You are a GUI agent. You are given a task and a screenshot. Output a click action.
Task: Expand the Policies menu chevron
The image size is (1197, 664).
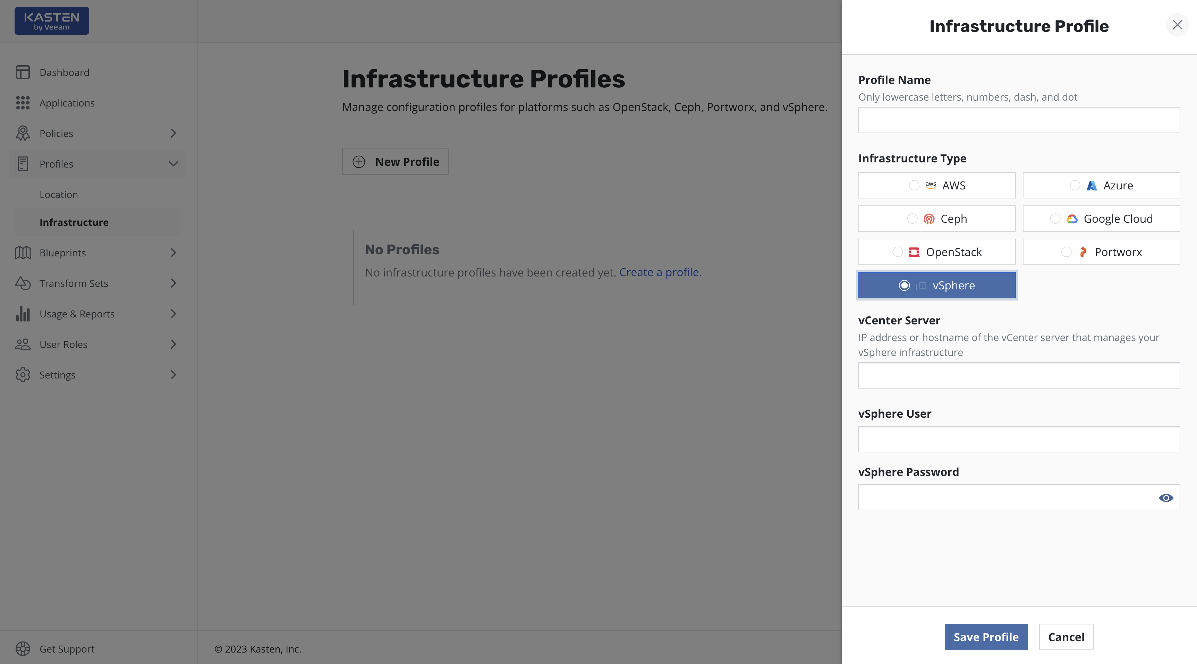173,133
